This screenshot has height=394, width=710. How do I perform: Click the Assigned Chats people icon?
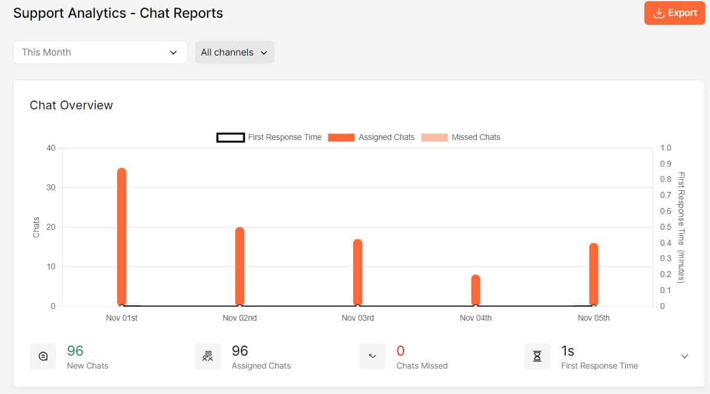tap(208, 357)
